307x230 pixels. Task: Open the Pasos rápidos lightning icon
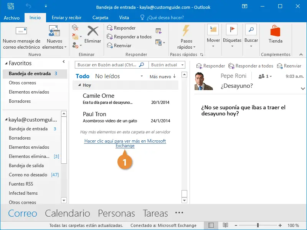186,31
